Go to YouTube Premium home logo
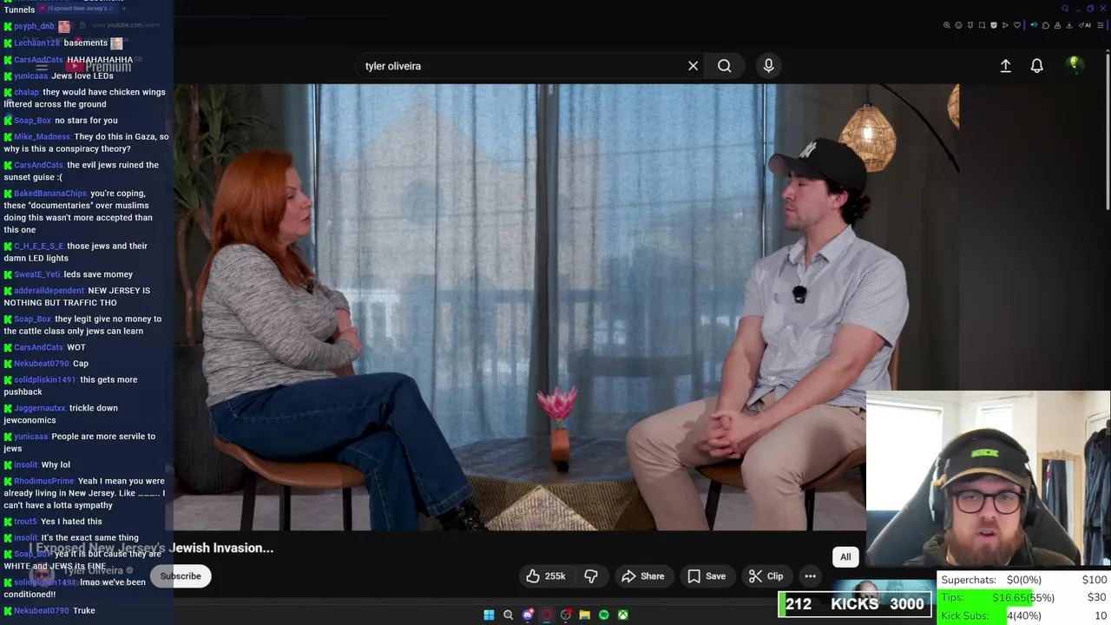The image size is (1111, 625). pos(98,67)
